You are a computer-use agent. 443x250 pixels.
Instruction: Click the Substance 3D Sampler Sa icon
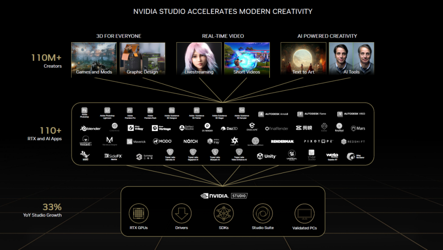click(242, 110)
